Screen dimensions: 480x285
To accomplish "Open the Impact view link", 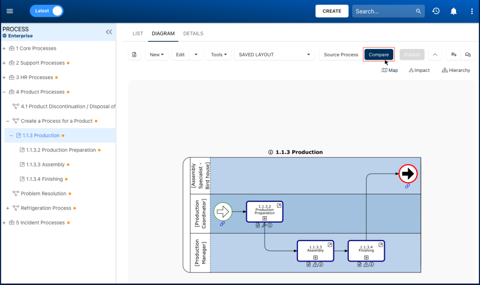I will click(419, 70).
